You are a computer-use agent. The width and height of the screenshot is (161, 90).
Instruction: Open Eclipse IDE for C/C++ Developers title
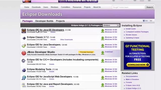(x=63, y=59)
